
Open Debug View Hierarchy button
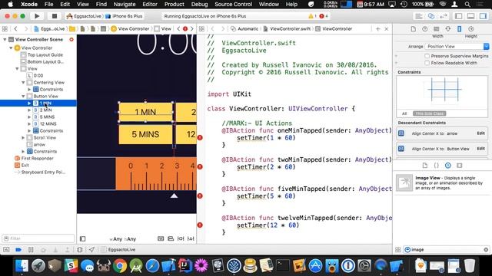click(80, 249)
